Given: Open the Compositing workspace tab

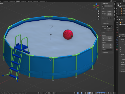Looking at the screenshot, I should point(12,1).
